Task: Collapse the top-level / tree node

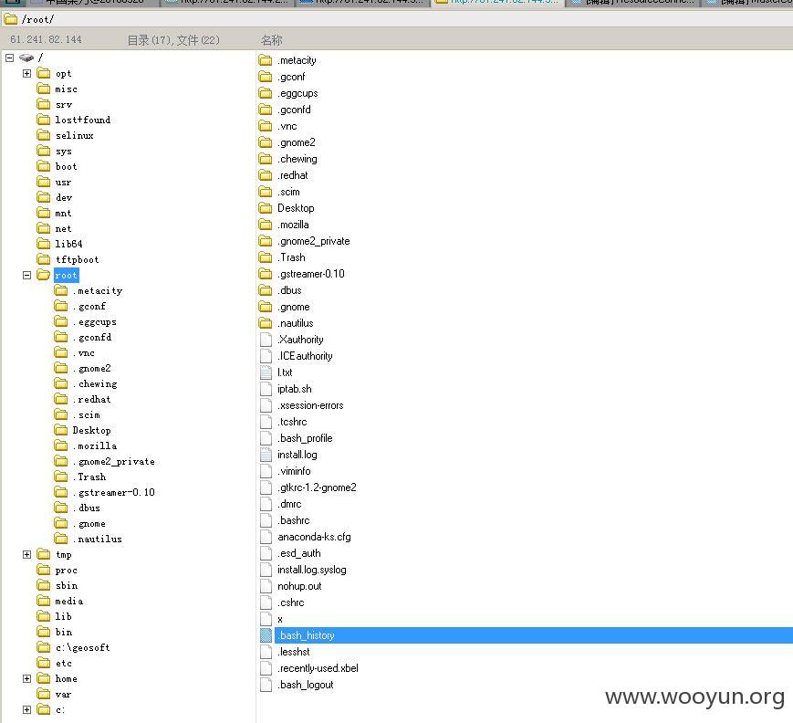Action: click(x=10, y=58)
